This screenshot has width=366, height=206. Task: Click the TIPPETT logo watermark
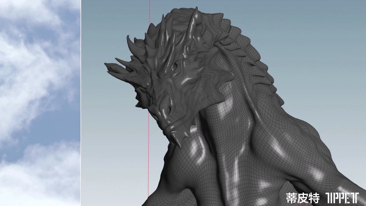342,198
